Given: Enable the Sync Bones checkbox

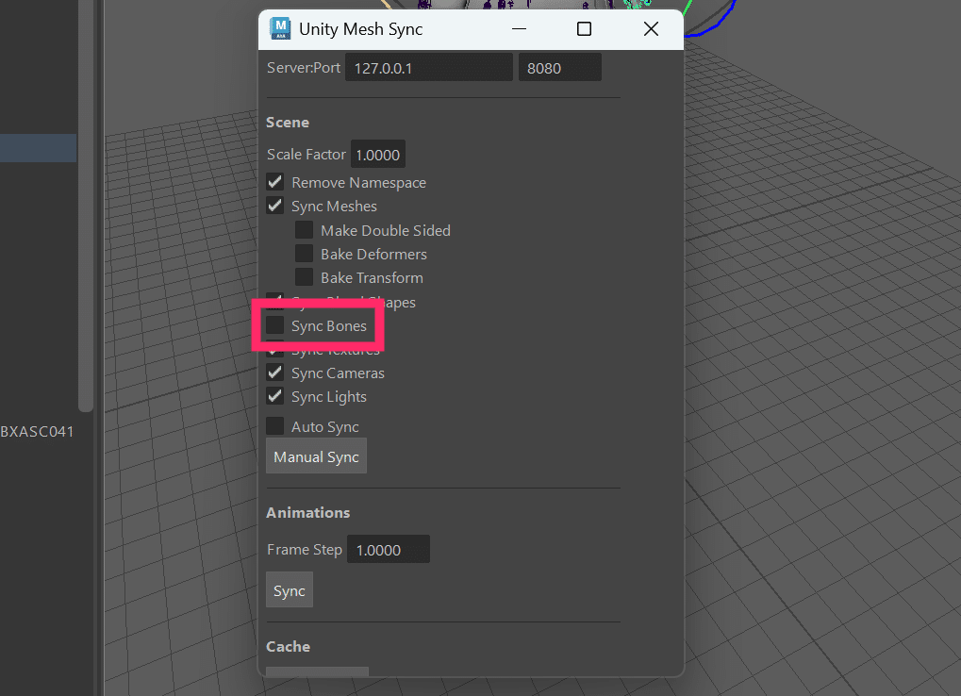Looking at the screenshot, I should click(x=274, y=325).
